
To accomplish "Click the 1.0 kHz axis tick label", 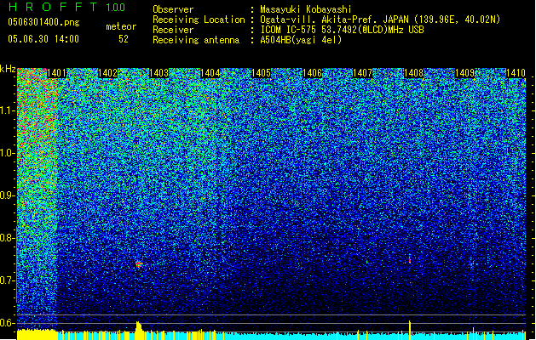I will tap(8, 153).
